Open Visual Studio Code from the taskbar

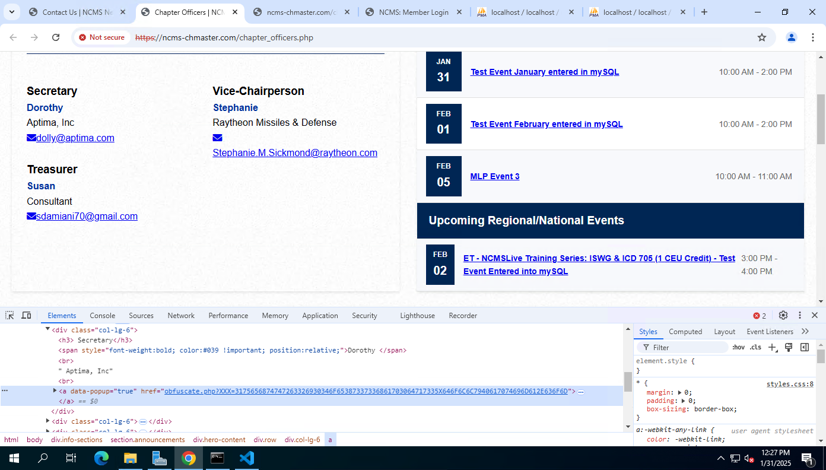click(247, 458)
